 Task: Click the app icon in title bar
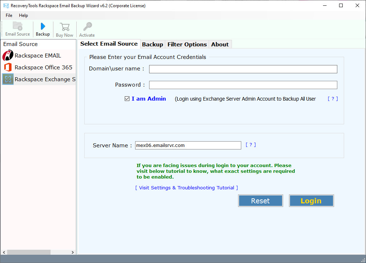[6, 6]
